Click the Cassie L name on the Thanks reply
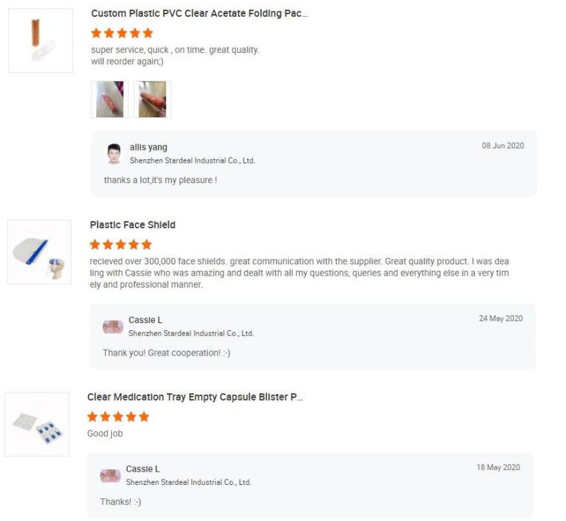This screenshot has height=521, width=566. [x=142, y=469]
